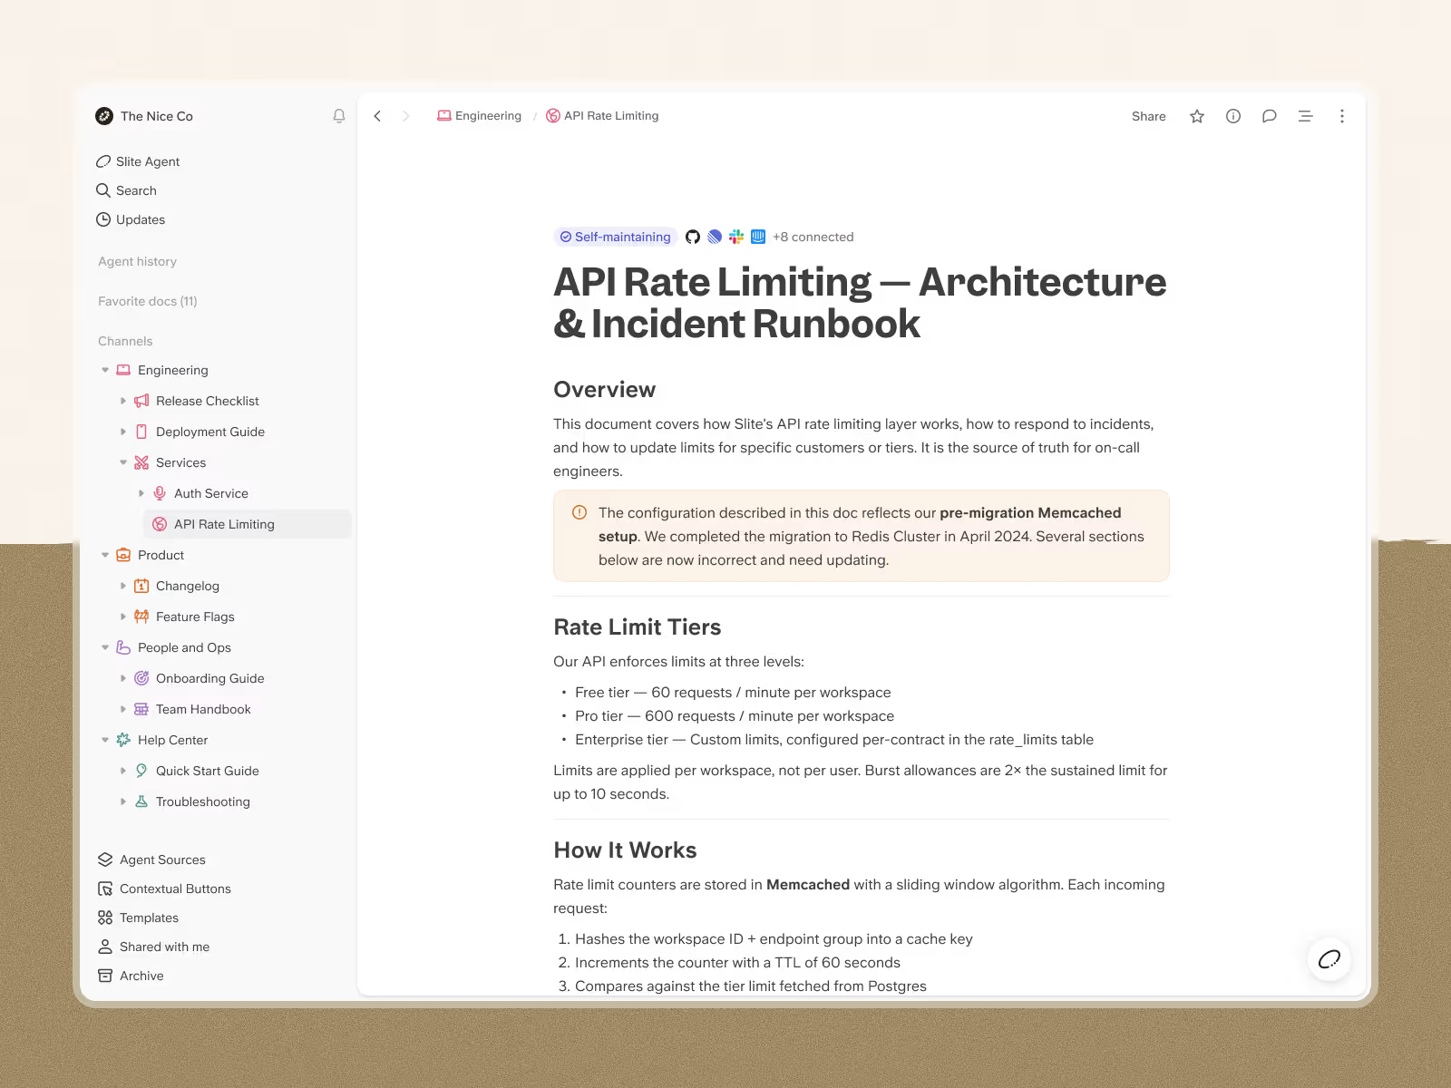Open Favorite docs (11)
Viewport: 1451px width, 1088px height.
pyautogui.click(x=148, y=301)
